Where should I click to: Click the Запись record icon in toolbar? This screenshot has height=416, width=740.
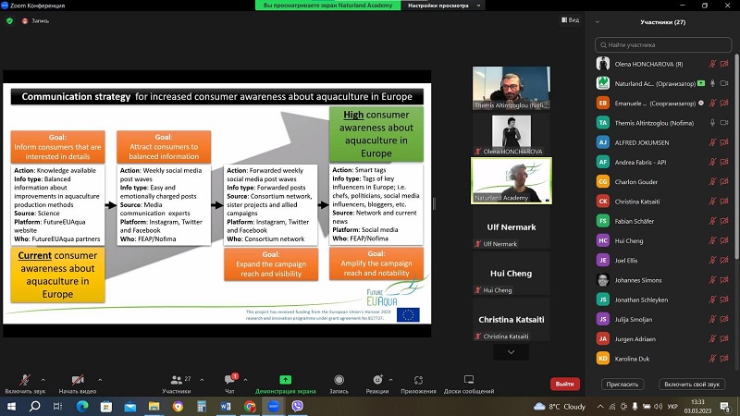coord(339,380)
